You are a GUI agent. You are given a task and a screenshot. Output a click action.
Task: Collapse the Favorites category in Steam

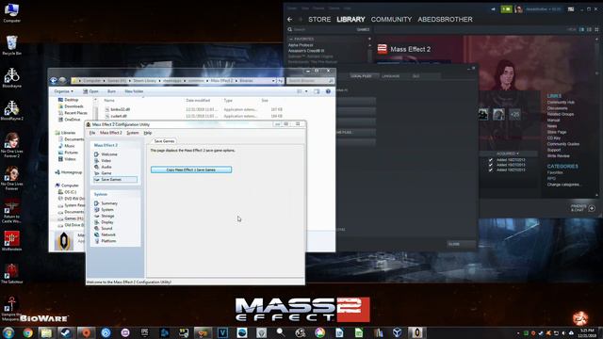click(291, 40)
